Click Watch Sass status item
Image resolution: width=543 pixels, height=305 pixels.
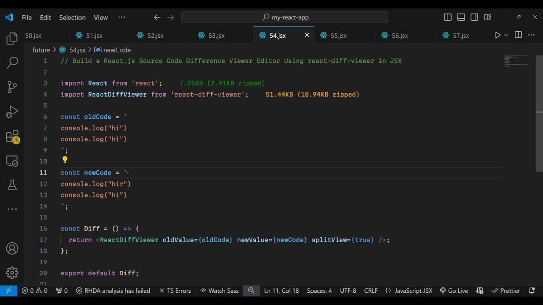click(219, 291)
